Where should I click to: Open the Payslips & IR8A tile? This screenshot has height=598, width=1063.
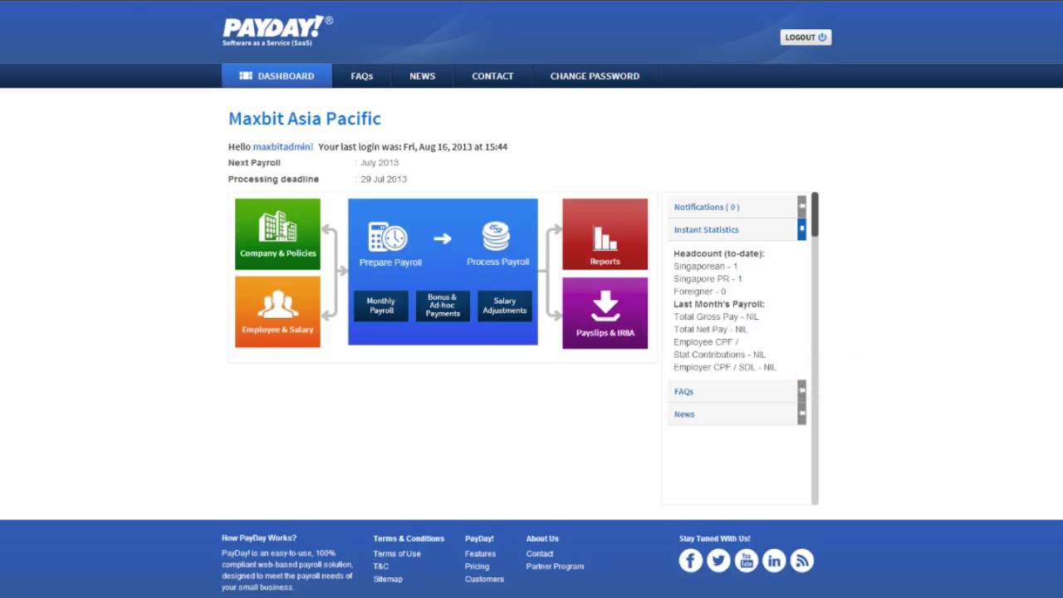[x=605, y=313]
